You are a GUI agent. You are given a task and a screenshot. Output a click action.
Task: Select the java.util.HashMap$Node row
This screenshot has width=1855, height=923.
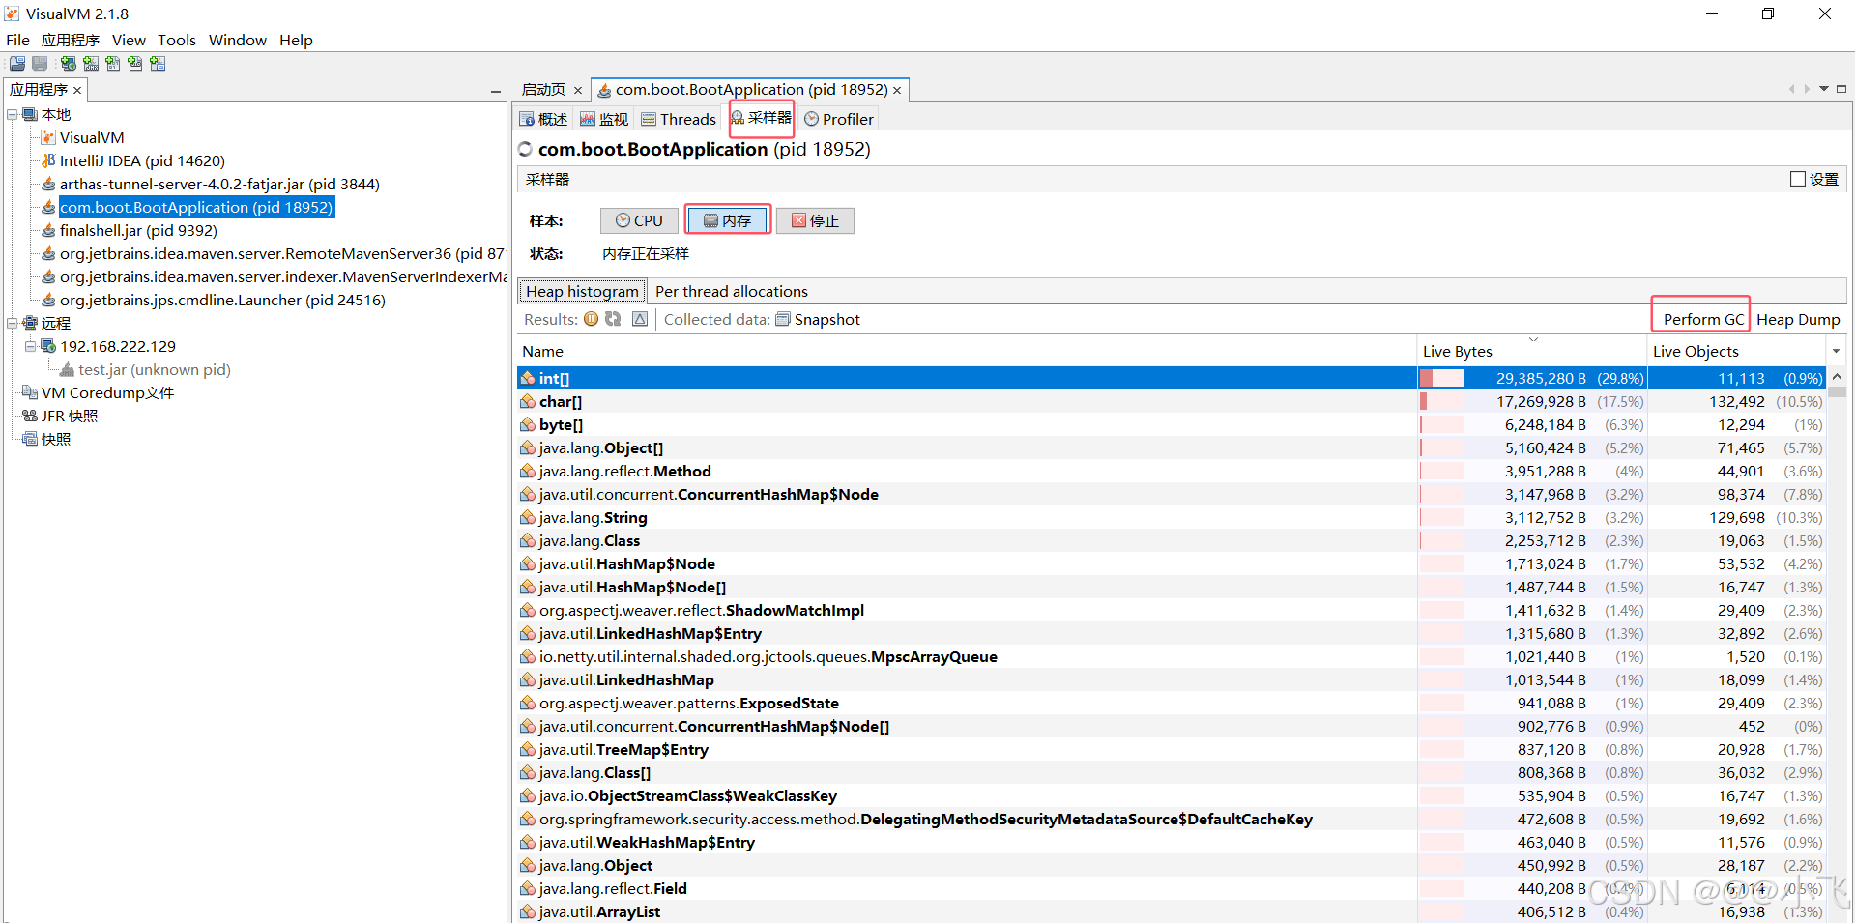[1172, 563]
